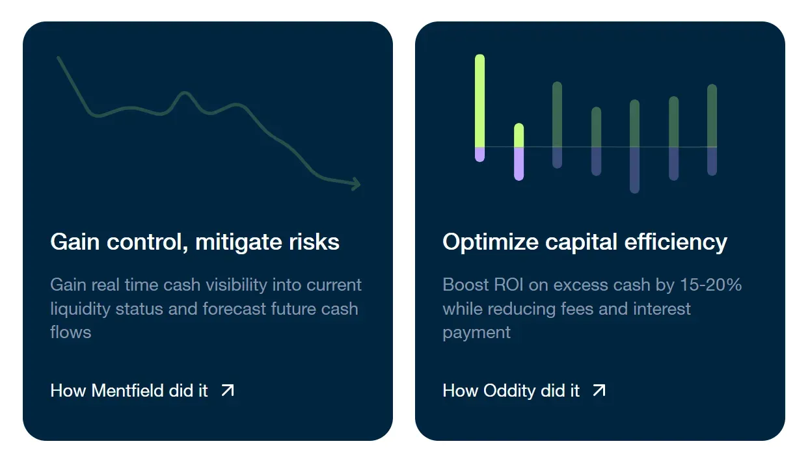
Task: Click the last dim green bar on right
Action: (x=712, y=116)
